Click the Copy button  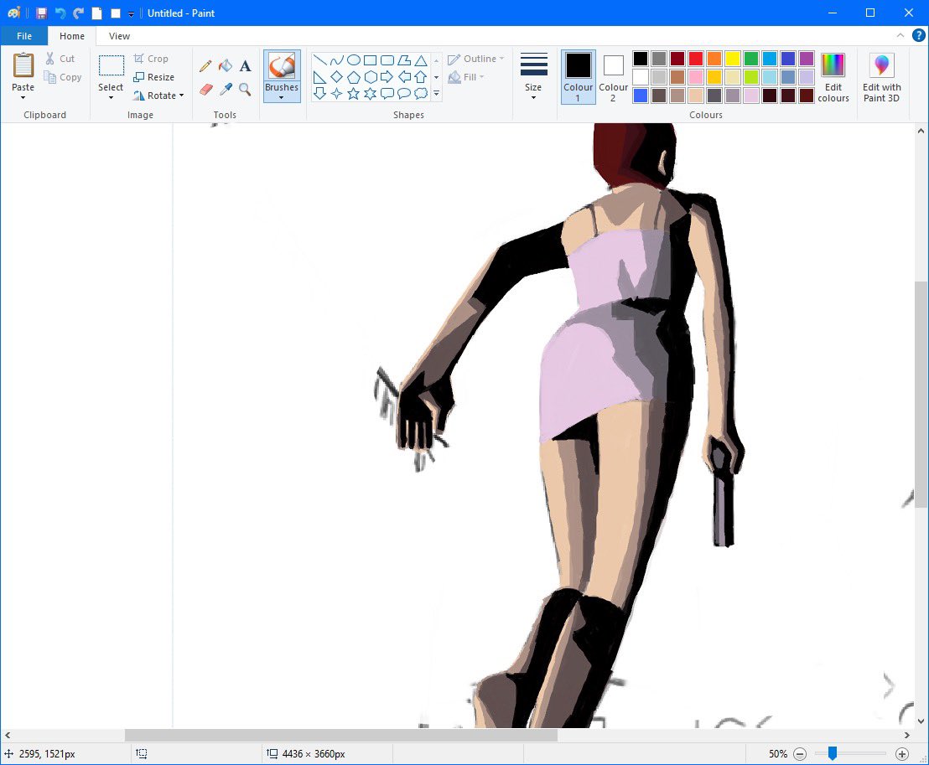63,77
